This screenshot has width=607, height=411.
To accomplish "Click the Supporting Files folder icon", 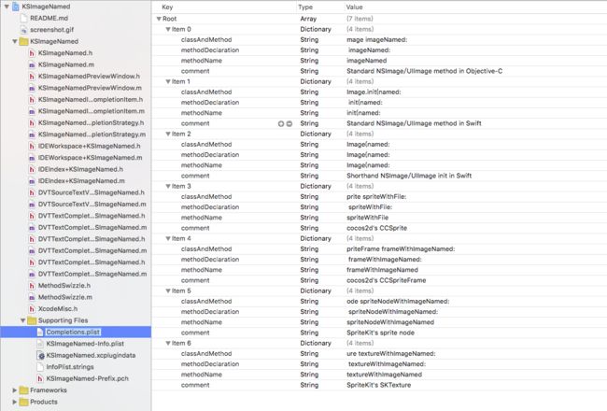I will pyautogui.click(x=32, y=320).
